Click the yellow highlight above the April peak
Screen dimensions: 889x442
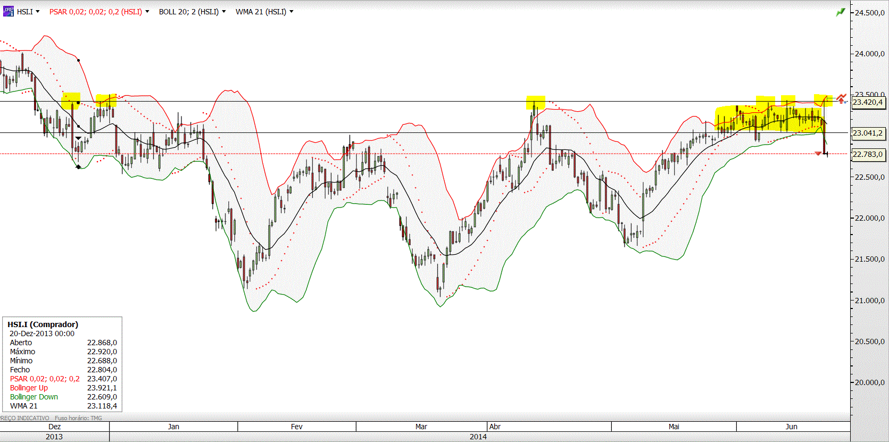(x=536, y=102)
